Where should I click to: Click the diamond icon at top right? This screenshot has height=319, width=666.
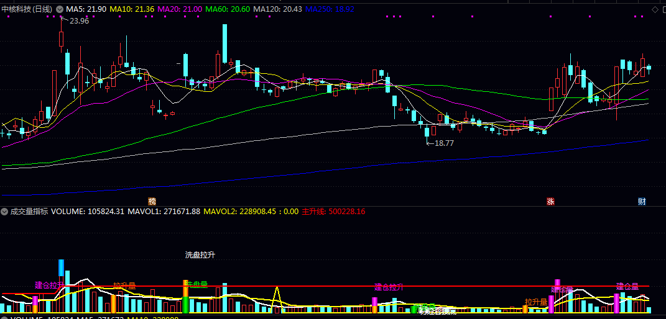[655, 9]
